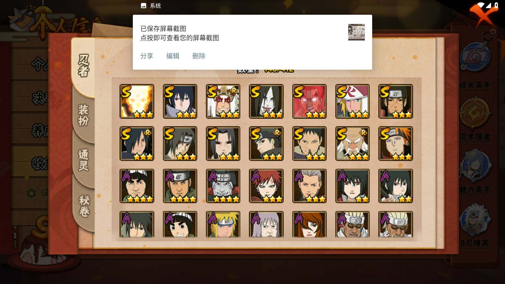Screen dimensions: 505x284
Task: Select the Jiraiya S-rank ninja card
Action: (223, 101)
